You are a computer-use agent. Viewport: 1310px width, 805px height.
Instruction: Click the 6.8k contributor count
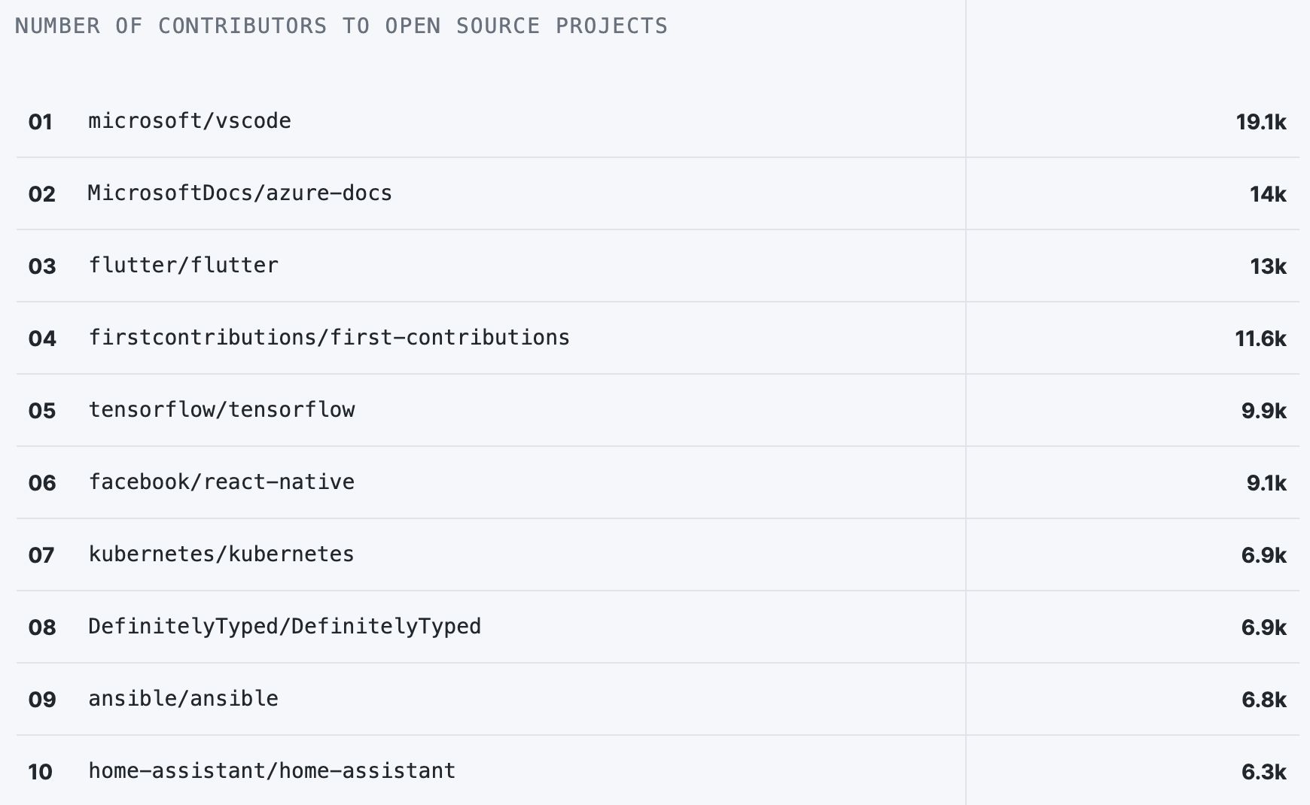coord(1263,700)
